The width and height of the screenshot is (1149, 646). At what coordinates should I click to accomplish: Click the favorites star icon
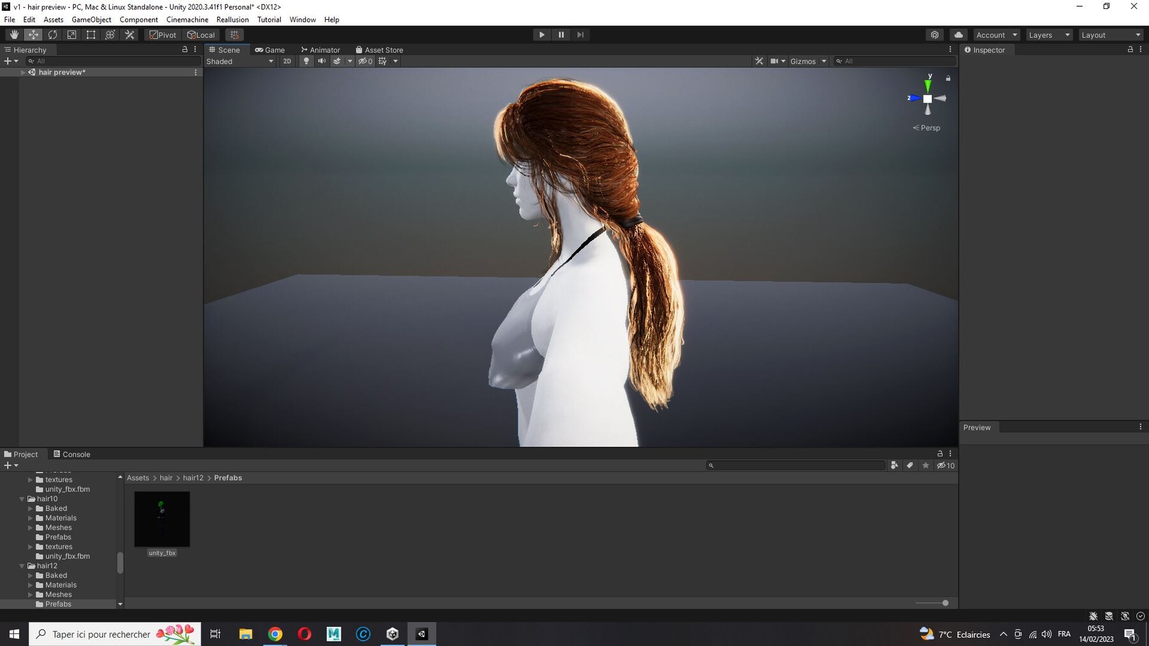[x=926, y=466]
